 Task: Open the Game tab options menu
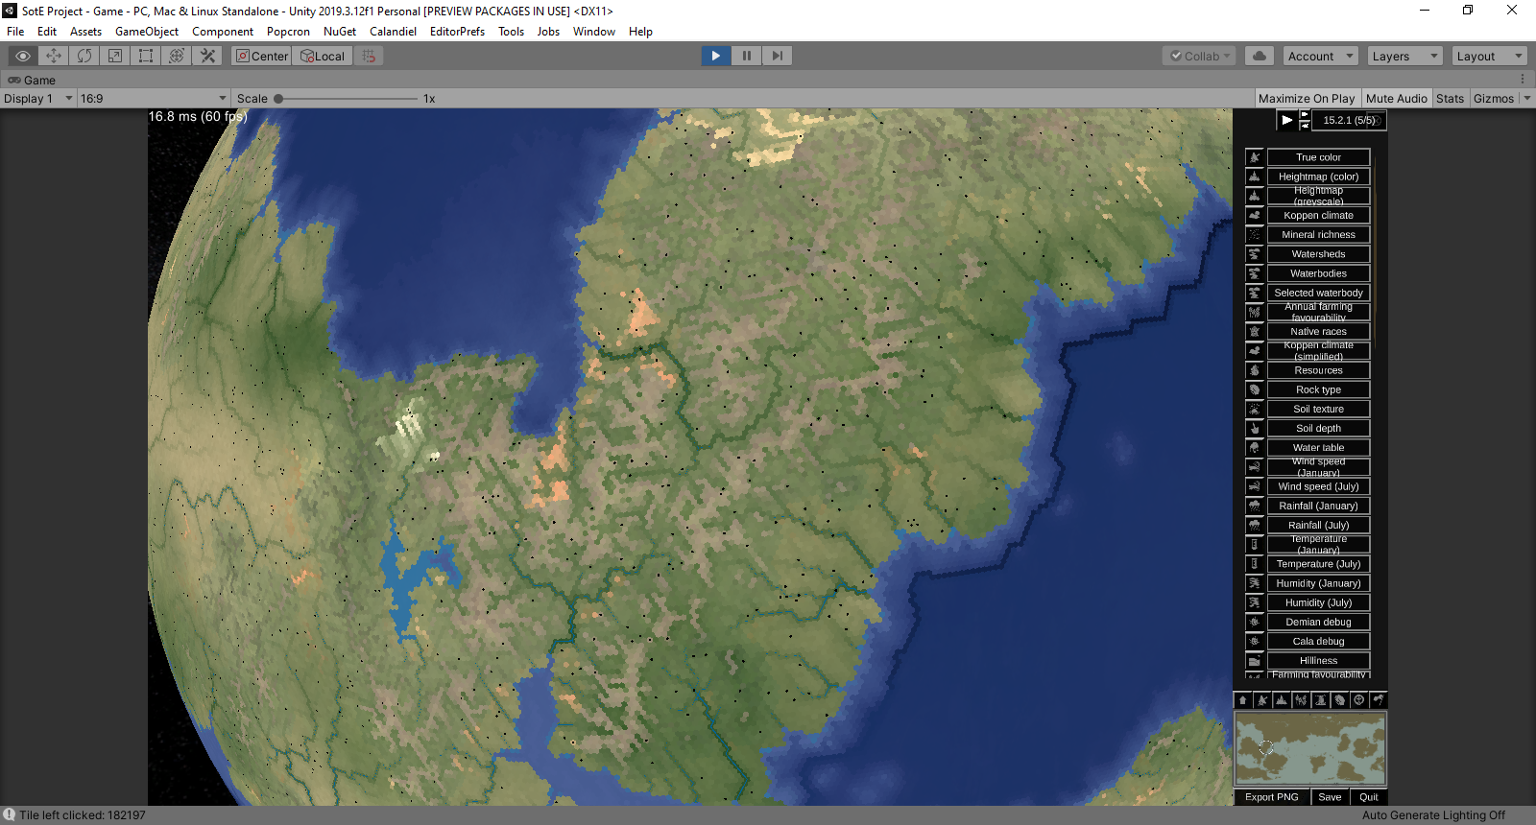pos(1523,80)
